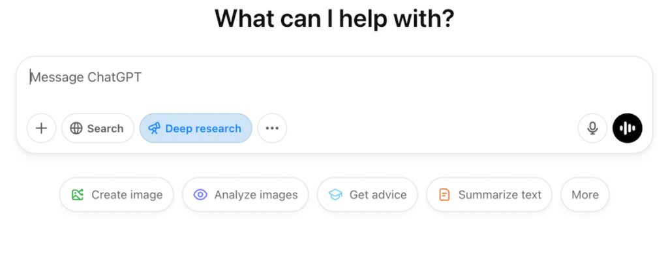Disable the highlighted Deep research toggle
The height and width of the screenshot is (261, 668).
[196, 129]
